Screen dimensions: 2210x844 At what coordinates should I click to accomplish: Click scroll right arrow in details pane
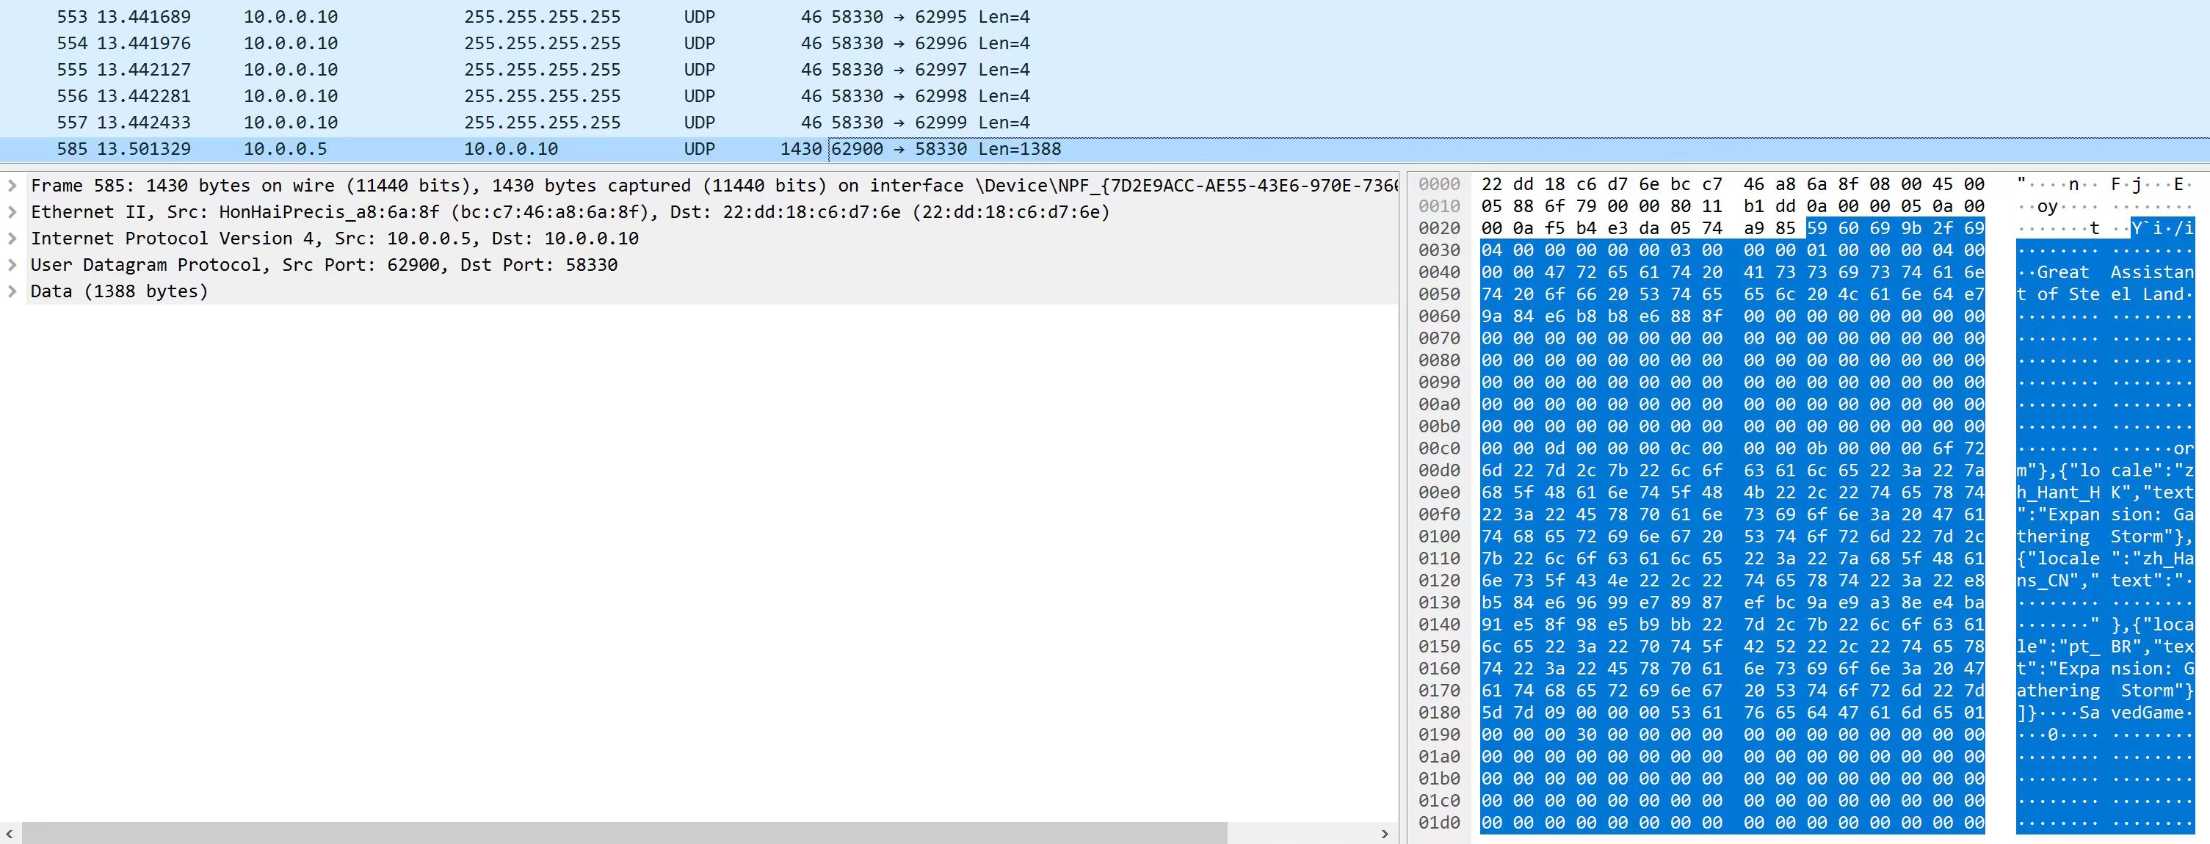pos(1384,834)
